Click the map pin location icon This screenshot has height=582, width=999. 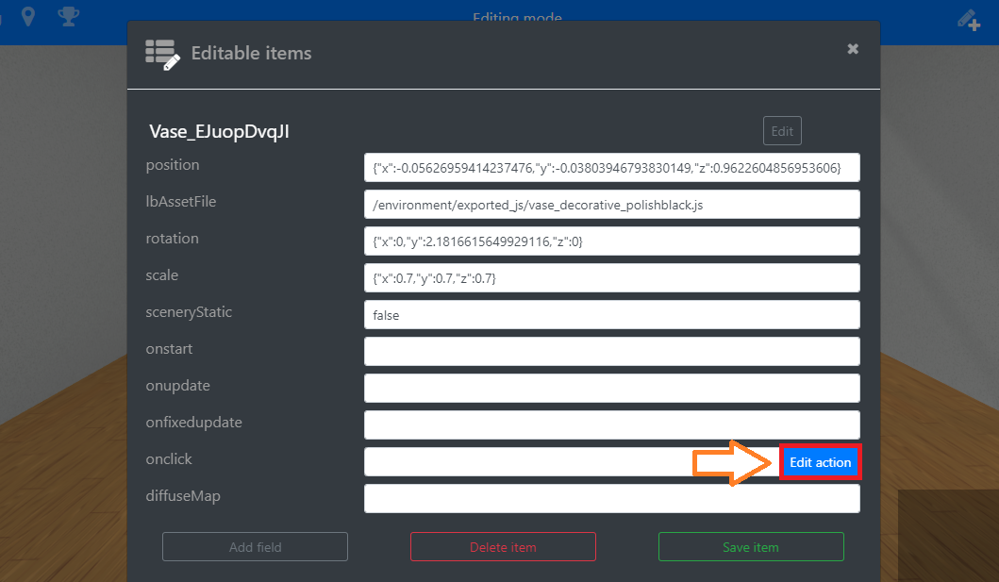coord(28,16)
